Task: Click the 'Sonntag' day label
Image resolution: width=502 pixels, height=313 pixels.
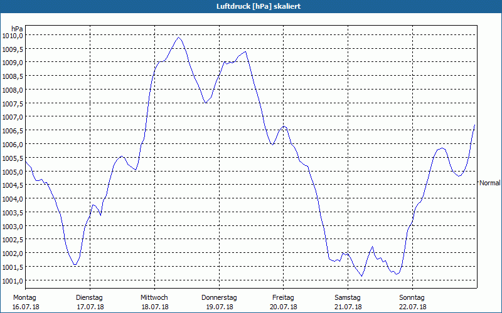Action: [x=412, y=297]
